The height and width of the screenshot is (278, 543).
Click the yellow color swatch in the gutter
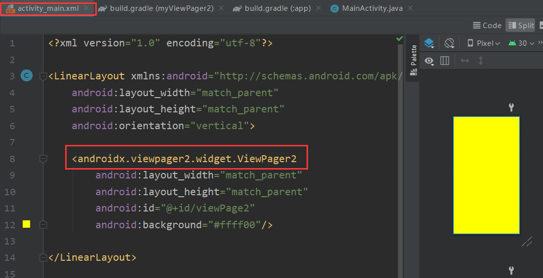pyautogui.click(x=26, y=224)
